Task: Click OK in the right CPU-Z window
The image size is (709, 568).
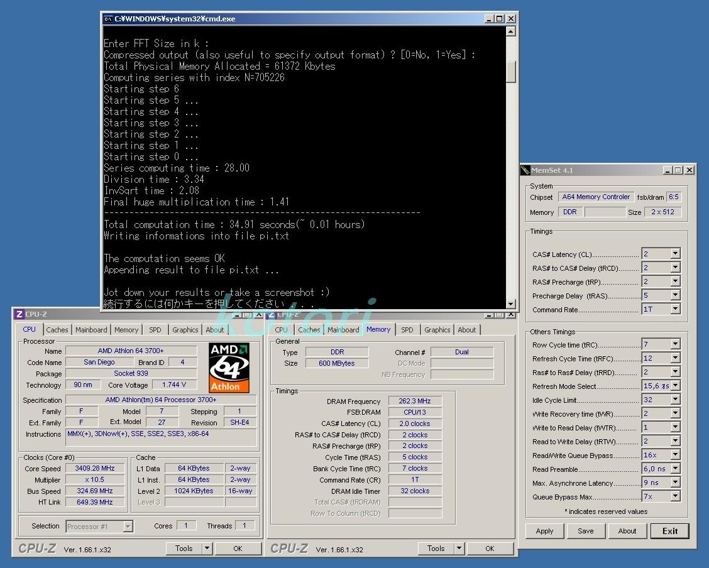Action: click(490, 549)
